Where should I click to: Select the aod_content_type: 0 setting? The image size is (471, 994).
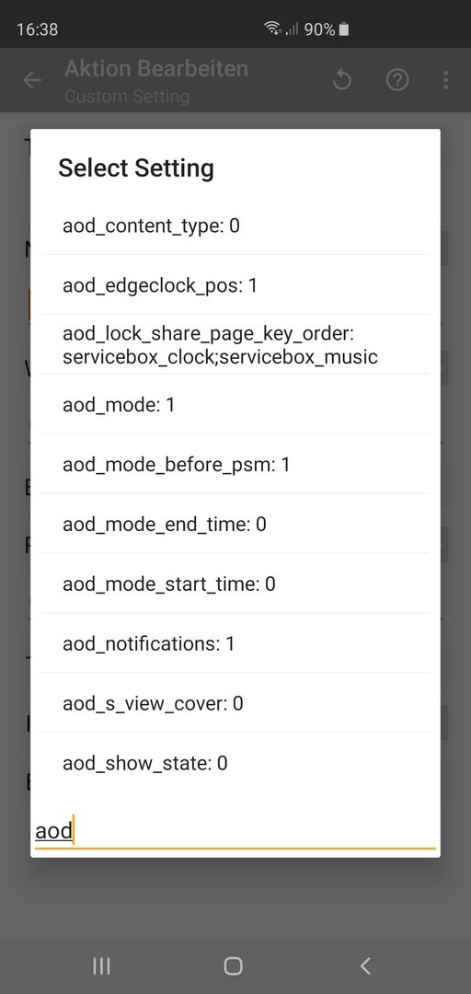(235, 225)
